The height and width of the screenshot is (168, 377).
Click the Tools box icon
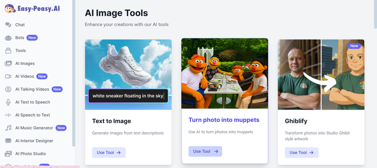coord(8,50)
